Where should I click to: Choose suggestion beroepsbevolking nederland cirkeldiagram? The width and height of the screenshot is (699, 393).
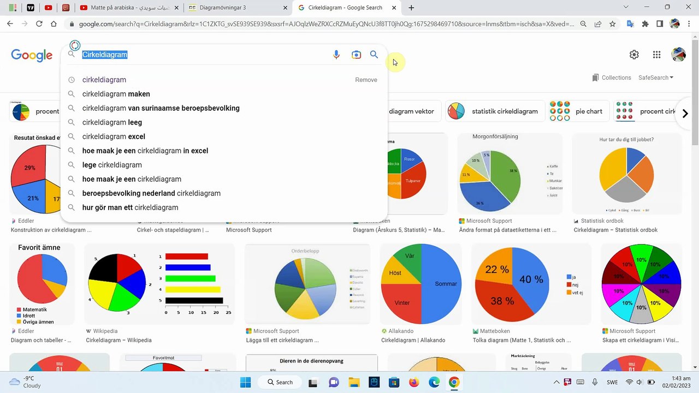click(224, 193)
